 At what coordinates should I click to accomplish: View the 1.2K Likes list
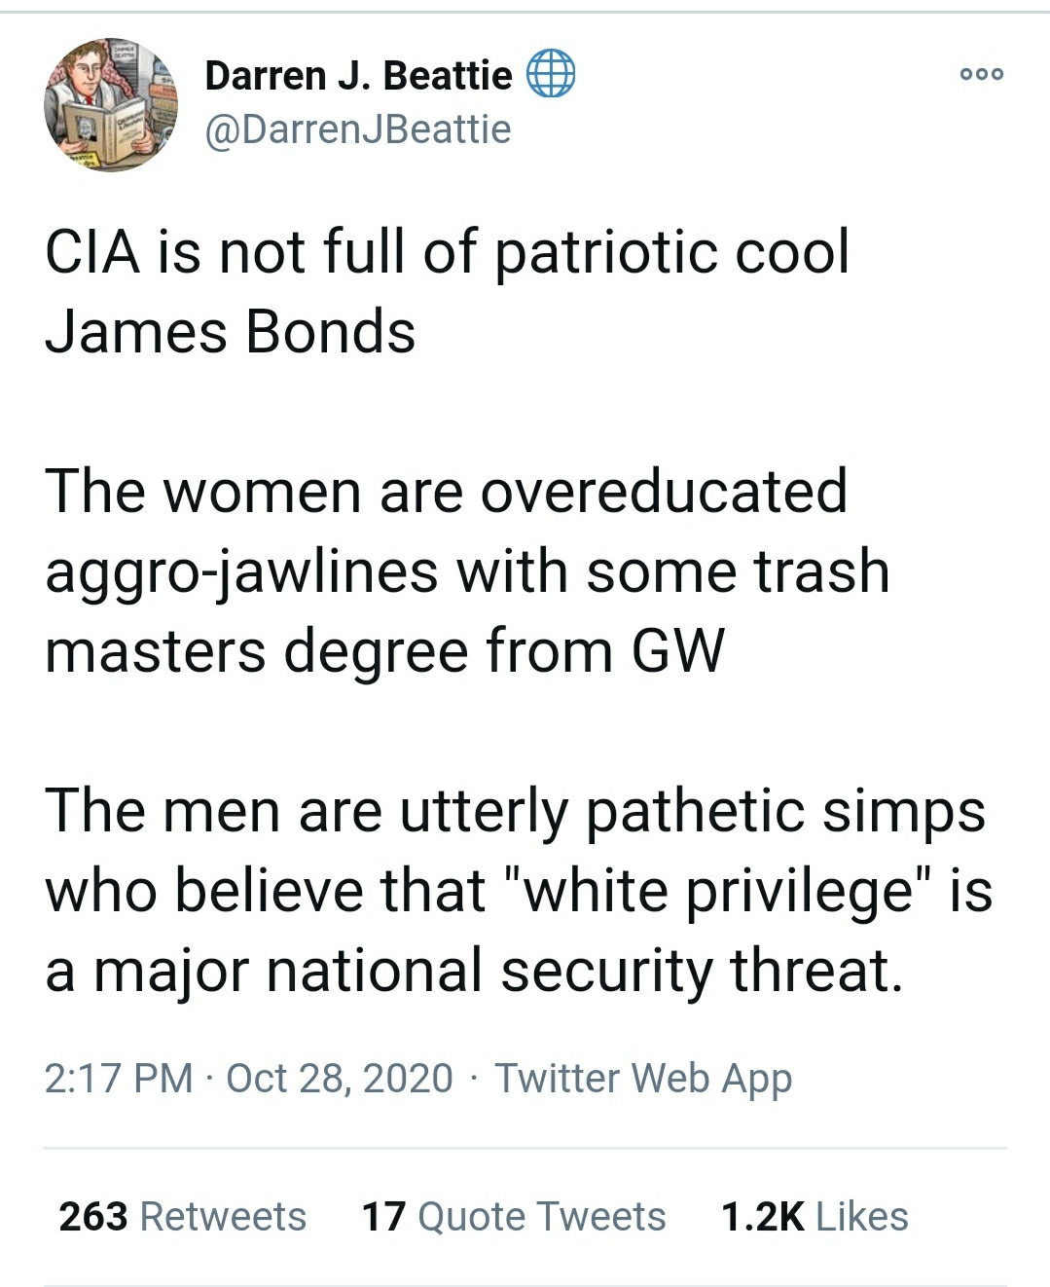(x=814, y=1216)
